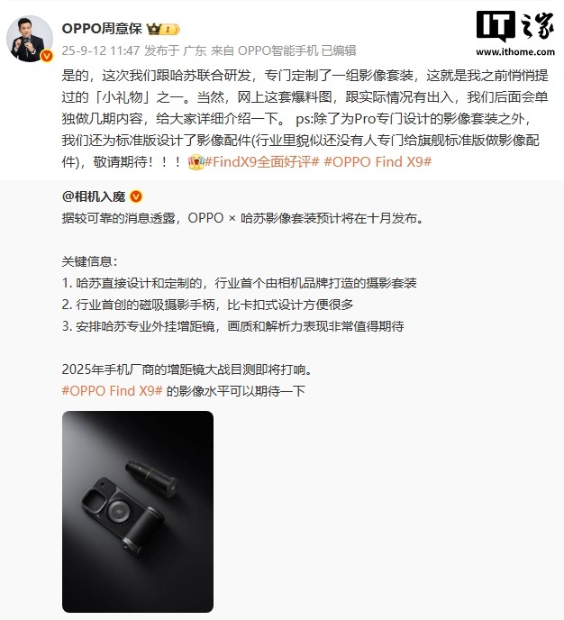Screen dimensions: 564x620
Task: Click the teleconverter lens in the product image
Action: pos(151,478)
